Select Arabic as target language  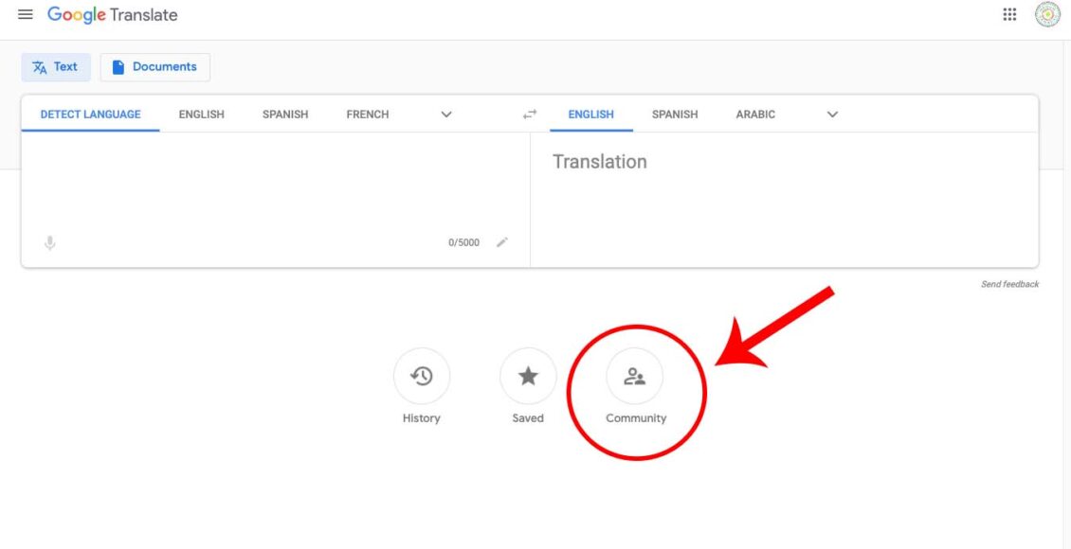click(755, 115)
